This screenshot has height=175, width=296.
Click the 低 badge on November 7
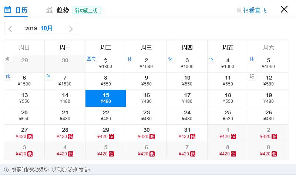tap(193, 154)
